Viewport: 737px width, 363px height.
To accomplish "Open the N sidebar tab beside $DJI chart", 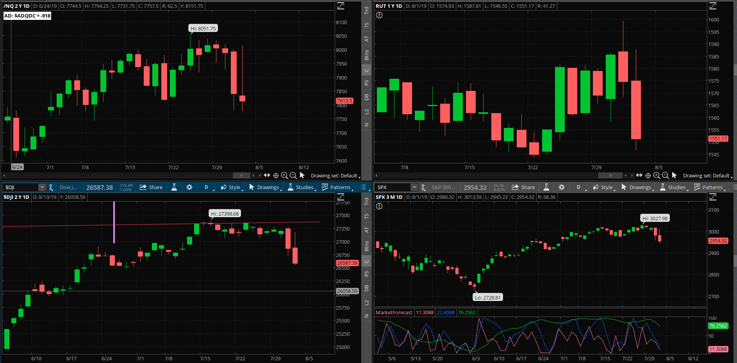I will tap(366, 316).
